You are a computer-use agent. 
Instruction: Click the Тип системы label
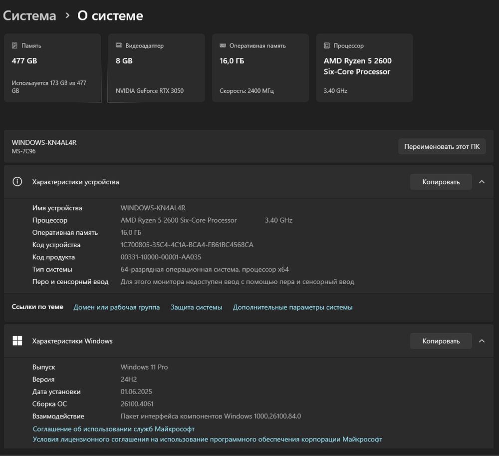[x=52, y=269]
